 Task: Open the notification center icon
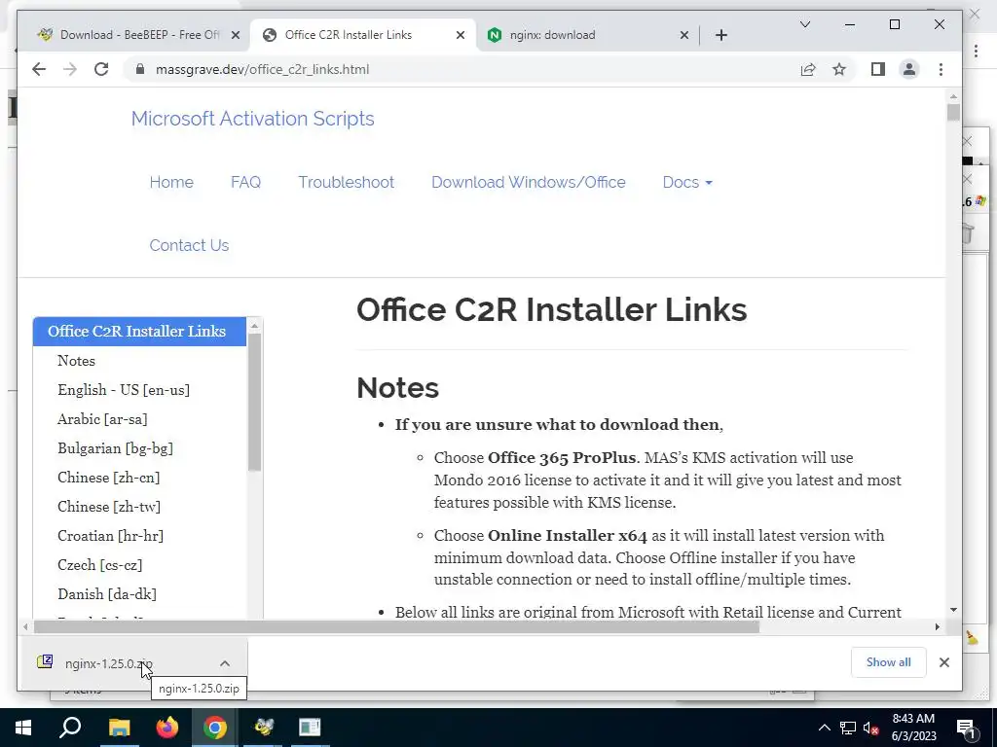[966, 728]
